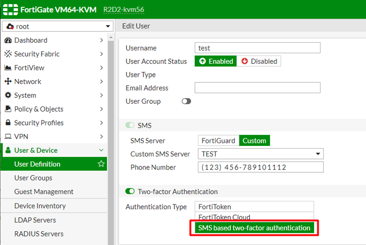Viewport: 366px width, 245px height.
Task: Turn off Two-factor Authentication toggle
Action: coord(130,191)
